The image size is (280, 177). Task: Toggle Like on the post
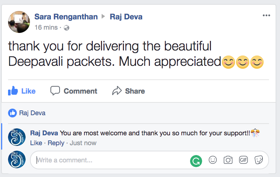22,91
